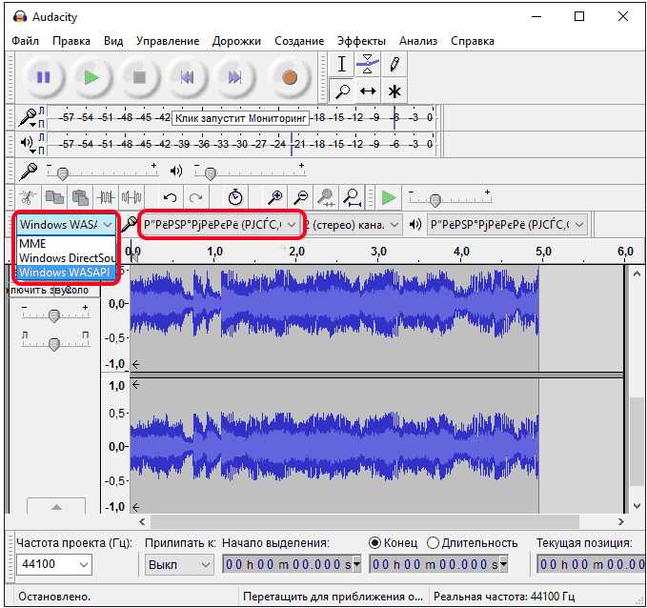
Task: Open the Вид menu
Action: click(113, 41)
